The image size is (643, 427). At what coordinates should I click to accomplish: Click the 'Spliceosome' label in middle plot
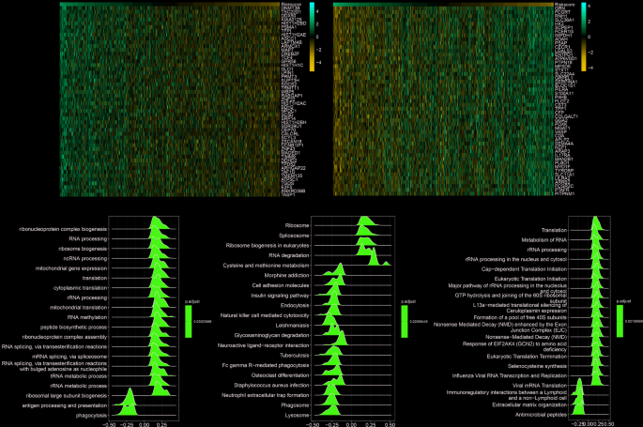pyautogui.click(x=294, y=236)
